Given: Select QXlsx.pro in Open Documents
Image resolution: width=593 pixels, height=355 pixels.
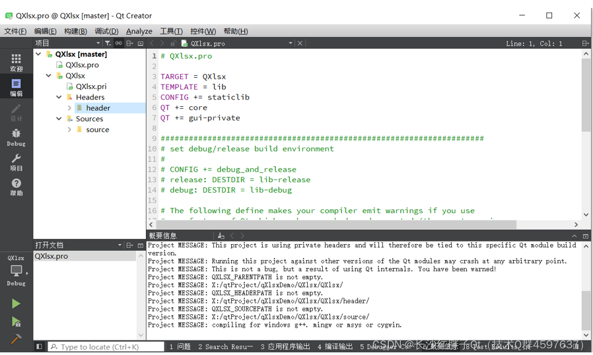Looking at the screenshot, I should click(x=85, y=256).
